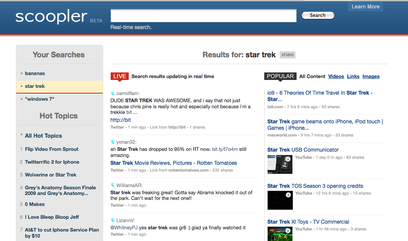
Task: Select the All Content filter
Action: click(312, 77)
